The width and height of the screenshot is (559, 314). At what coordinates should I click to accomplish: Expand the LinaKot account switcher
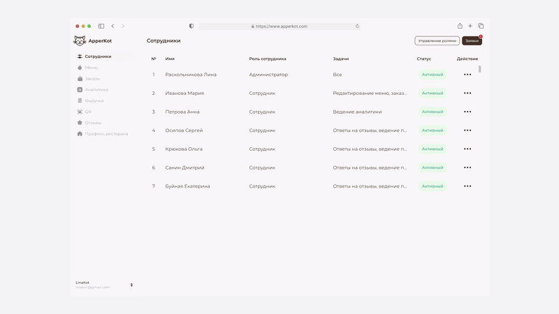pyautogui.click(x=131, y=285)
